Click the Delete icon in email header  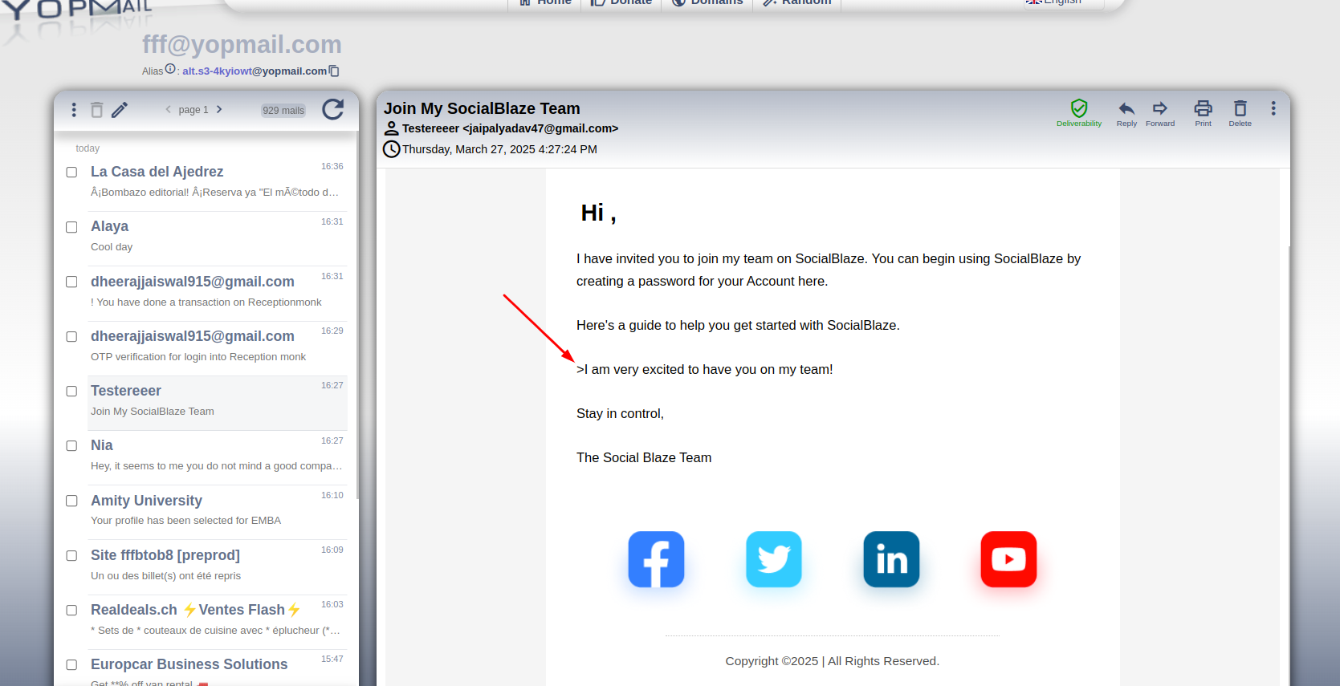[1240, 108]
